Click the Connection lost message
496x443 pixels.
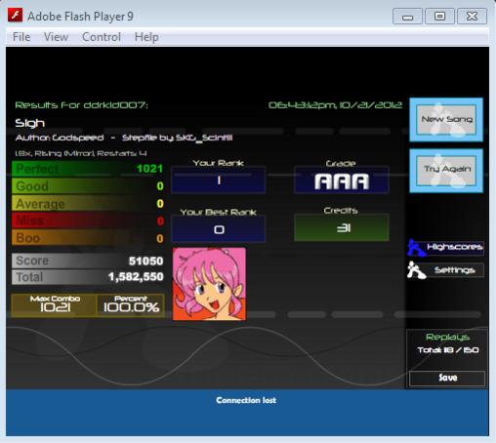click(x=246, y=400)
